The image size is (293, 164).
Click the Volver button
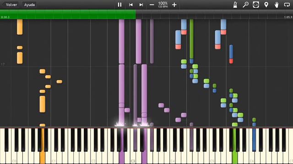coord(11,5)
